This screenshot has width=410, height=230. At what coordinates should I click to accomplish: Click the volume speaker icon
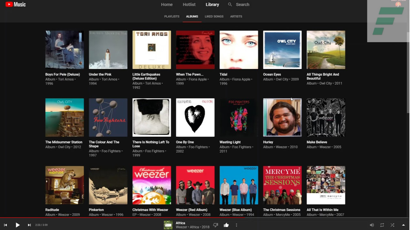click(x=372, y=225)
